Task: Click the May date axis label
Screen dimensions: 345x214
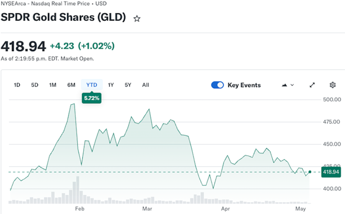Action: [300, 209]
